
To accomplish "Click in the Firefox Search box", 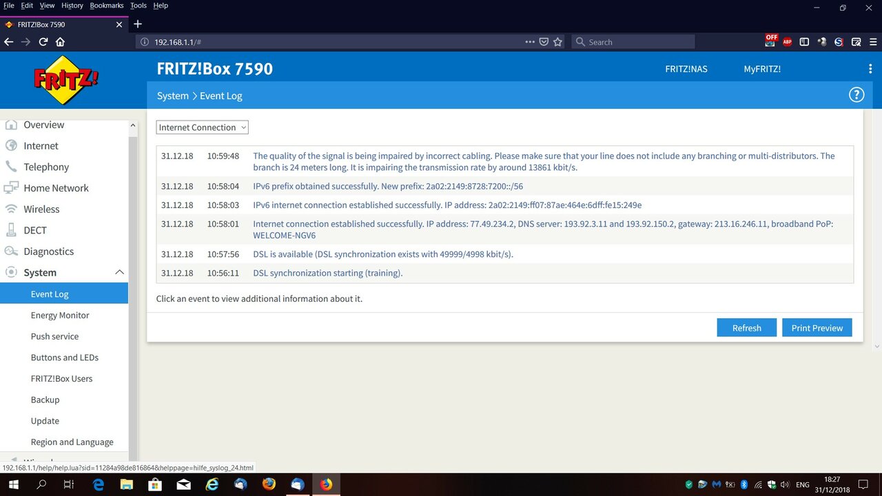I will point(633,42).
